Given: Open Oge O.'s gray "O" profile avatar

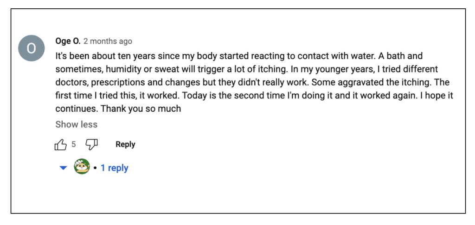Looking at the screenshot, I should tap(32, 48).
